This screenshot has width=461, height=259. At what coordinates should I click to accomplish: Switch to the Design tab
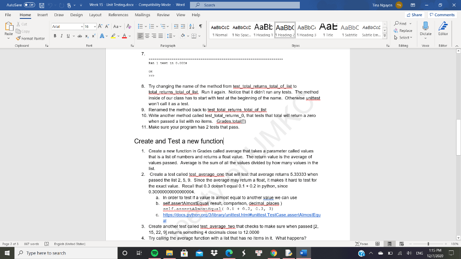(x=77, y=15)
